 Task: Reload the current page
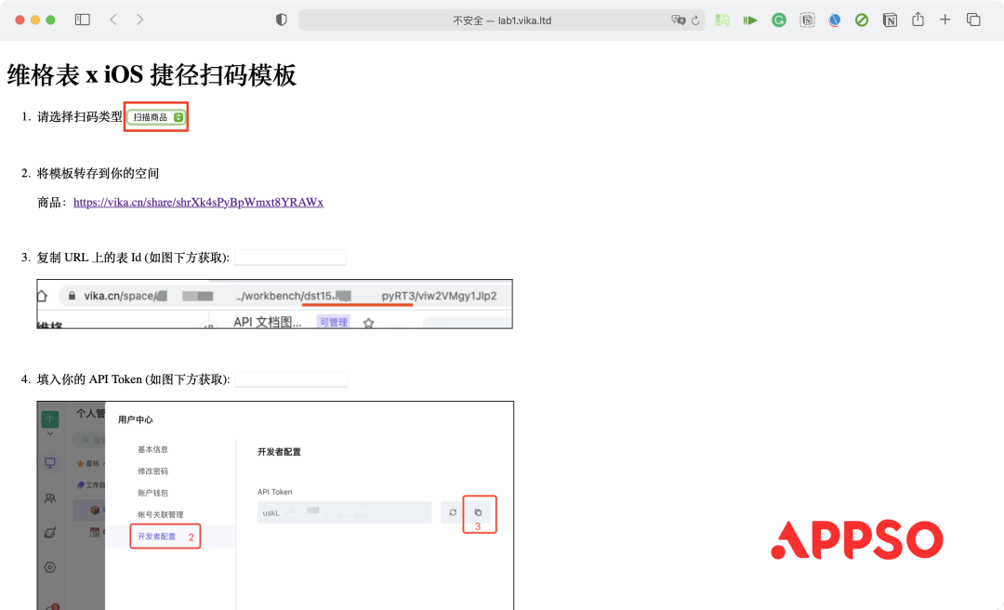(695, 20)
